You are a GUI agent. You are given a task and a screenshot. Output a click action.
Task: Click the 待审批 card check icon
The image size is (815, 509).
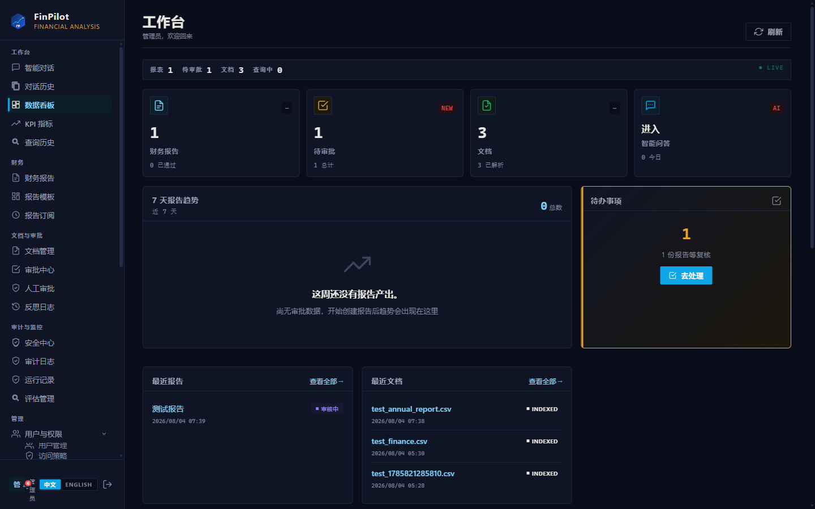[323, 106]
